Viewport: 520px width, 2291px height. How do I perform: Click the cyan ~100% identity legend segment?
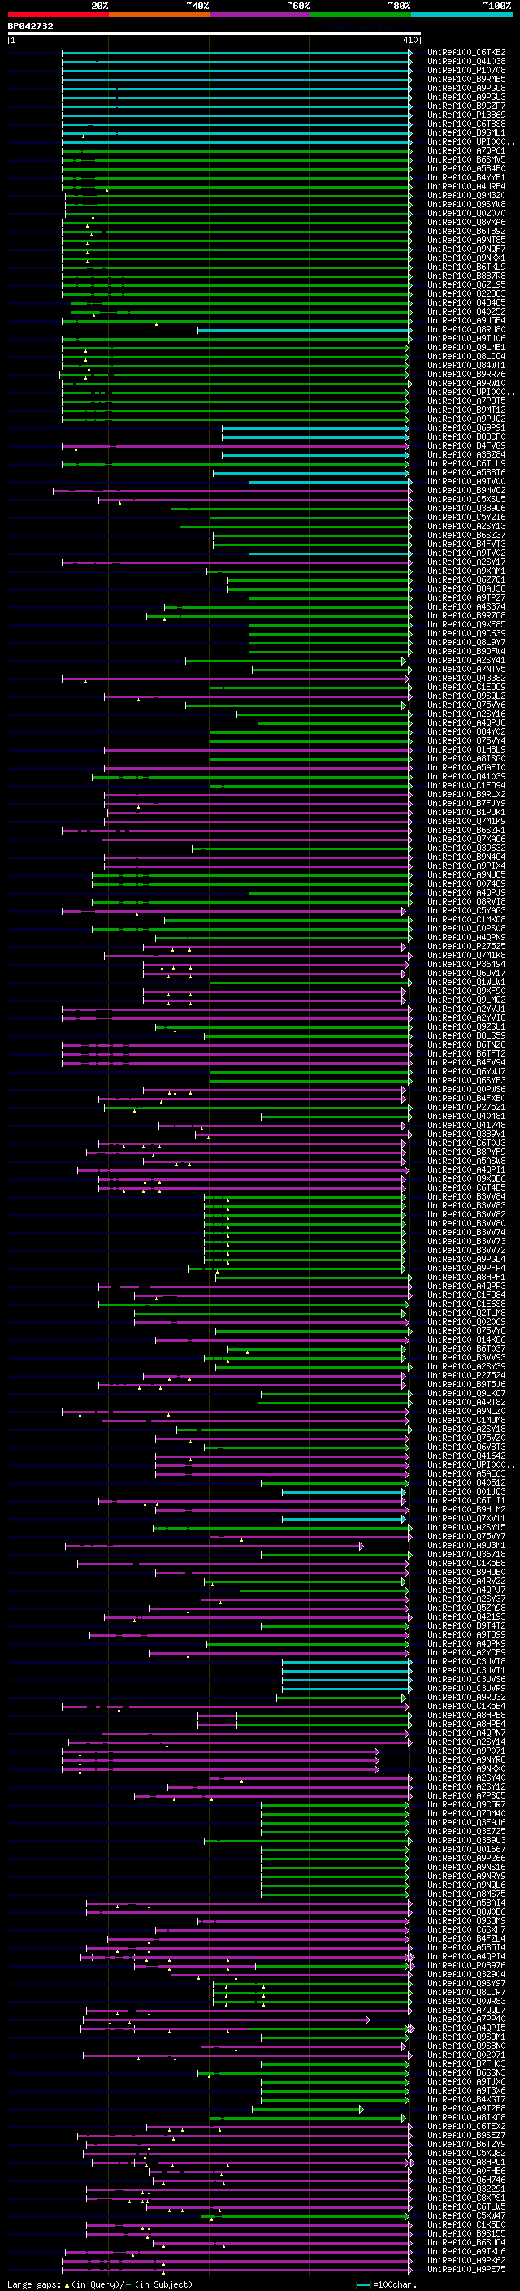click(461, 15)
